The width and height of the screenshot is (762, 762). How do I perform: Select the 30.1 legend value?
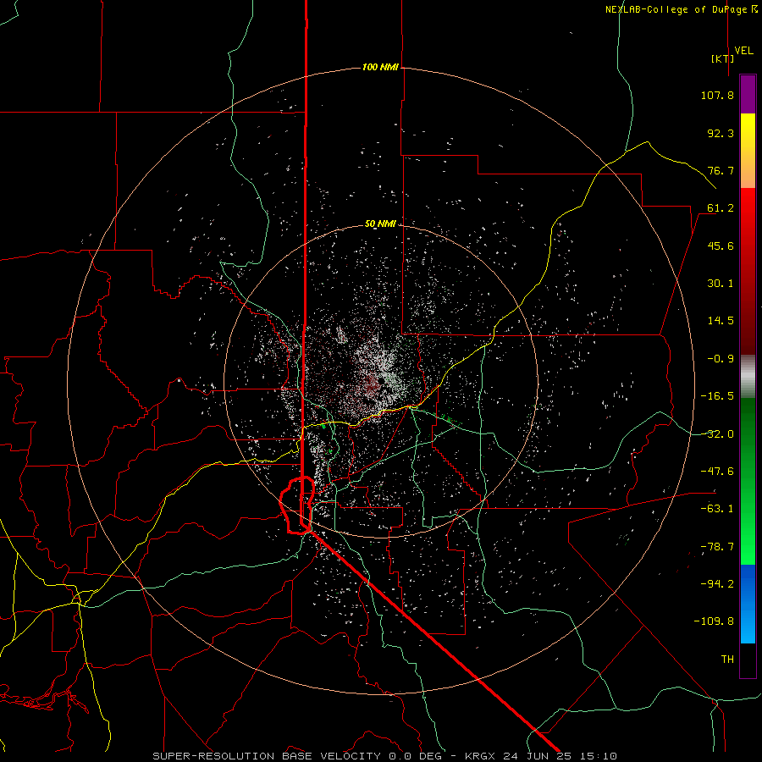click(721, 284)
